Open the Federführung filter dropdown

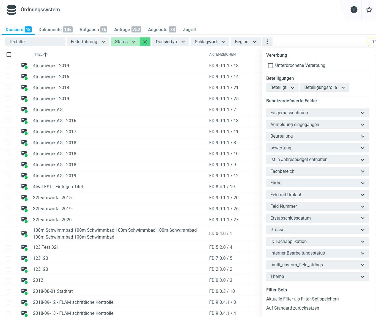pyautogui.click(x=88, y=42)
